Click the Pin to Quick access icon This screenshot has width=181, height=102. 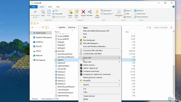click(x=35, y=12)
